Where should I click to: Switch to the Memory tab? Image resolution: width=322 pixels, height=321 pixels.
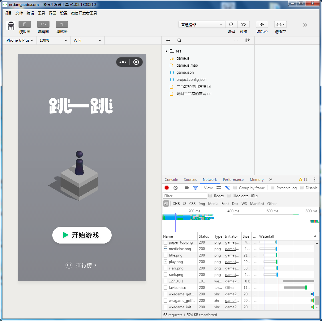pyautogui.click(x=257, y=180)
